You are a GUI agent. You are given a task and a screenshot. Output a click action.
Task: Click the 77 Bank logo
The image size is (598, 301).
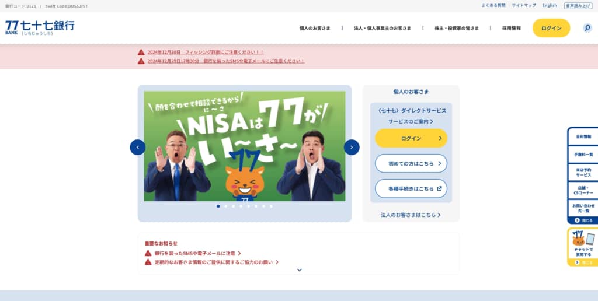(x=40, y=28)
